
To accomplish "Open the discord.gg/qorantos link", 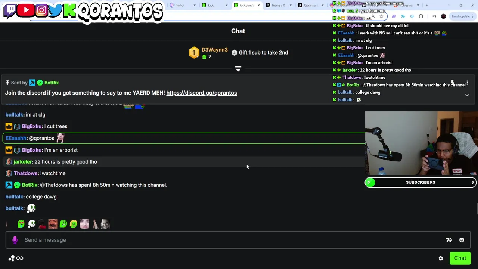I will 202,93.
